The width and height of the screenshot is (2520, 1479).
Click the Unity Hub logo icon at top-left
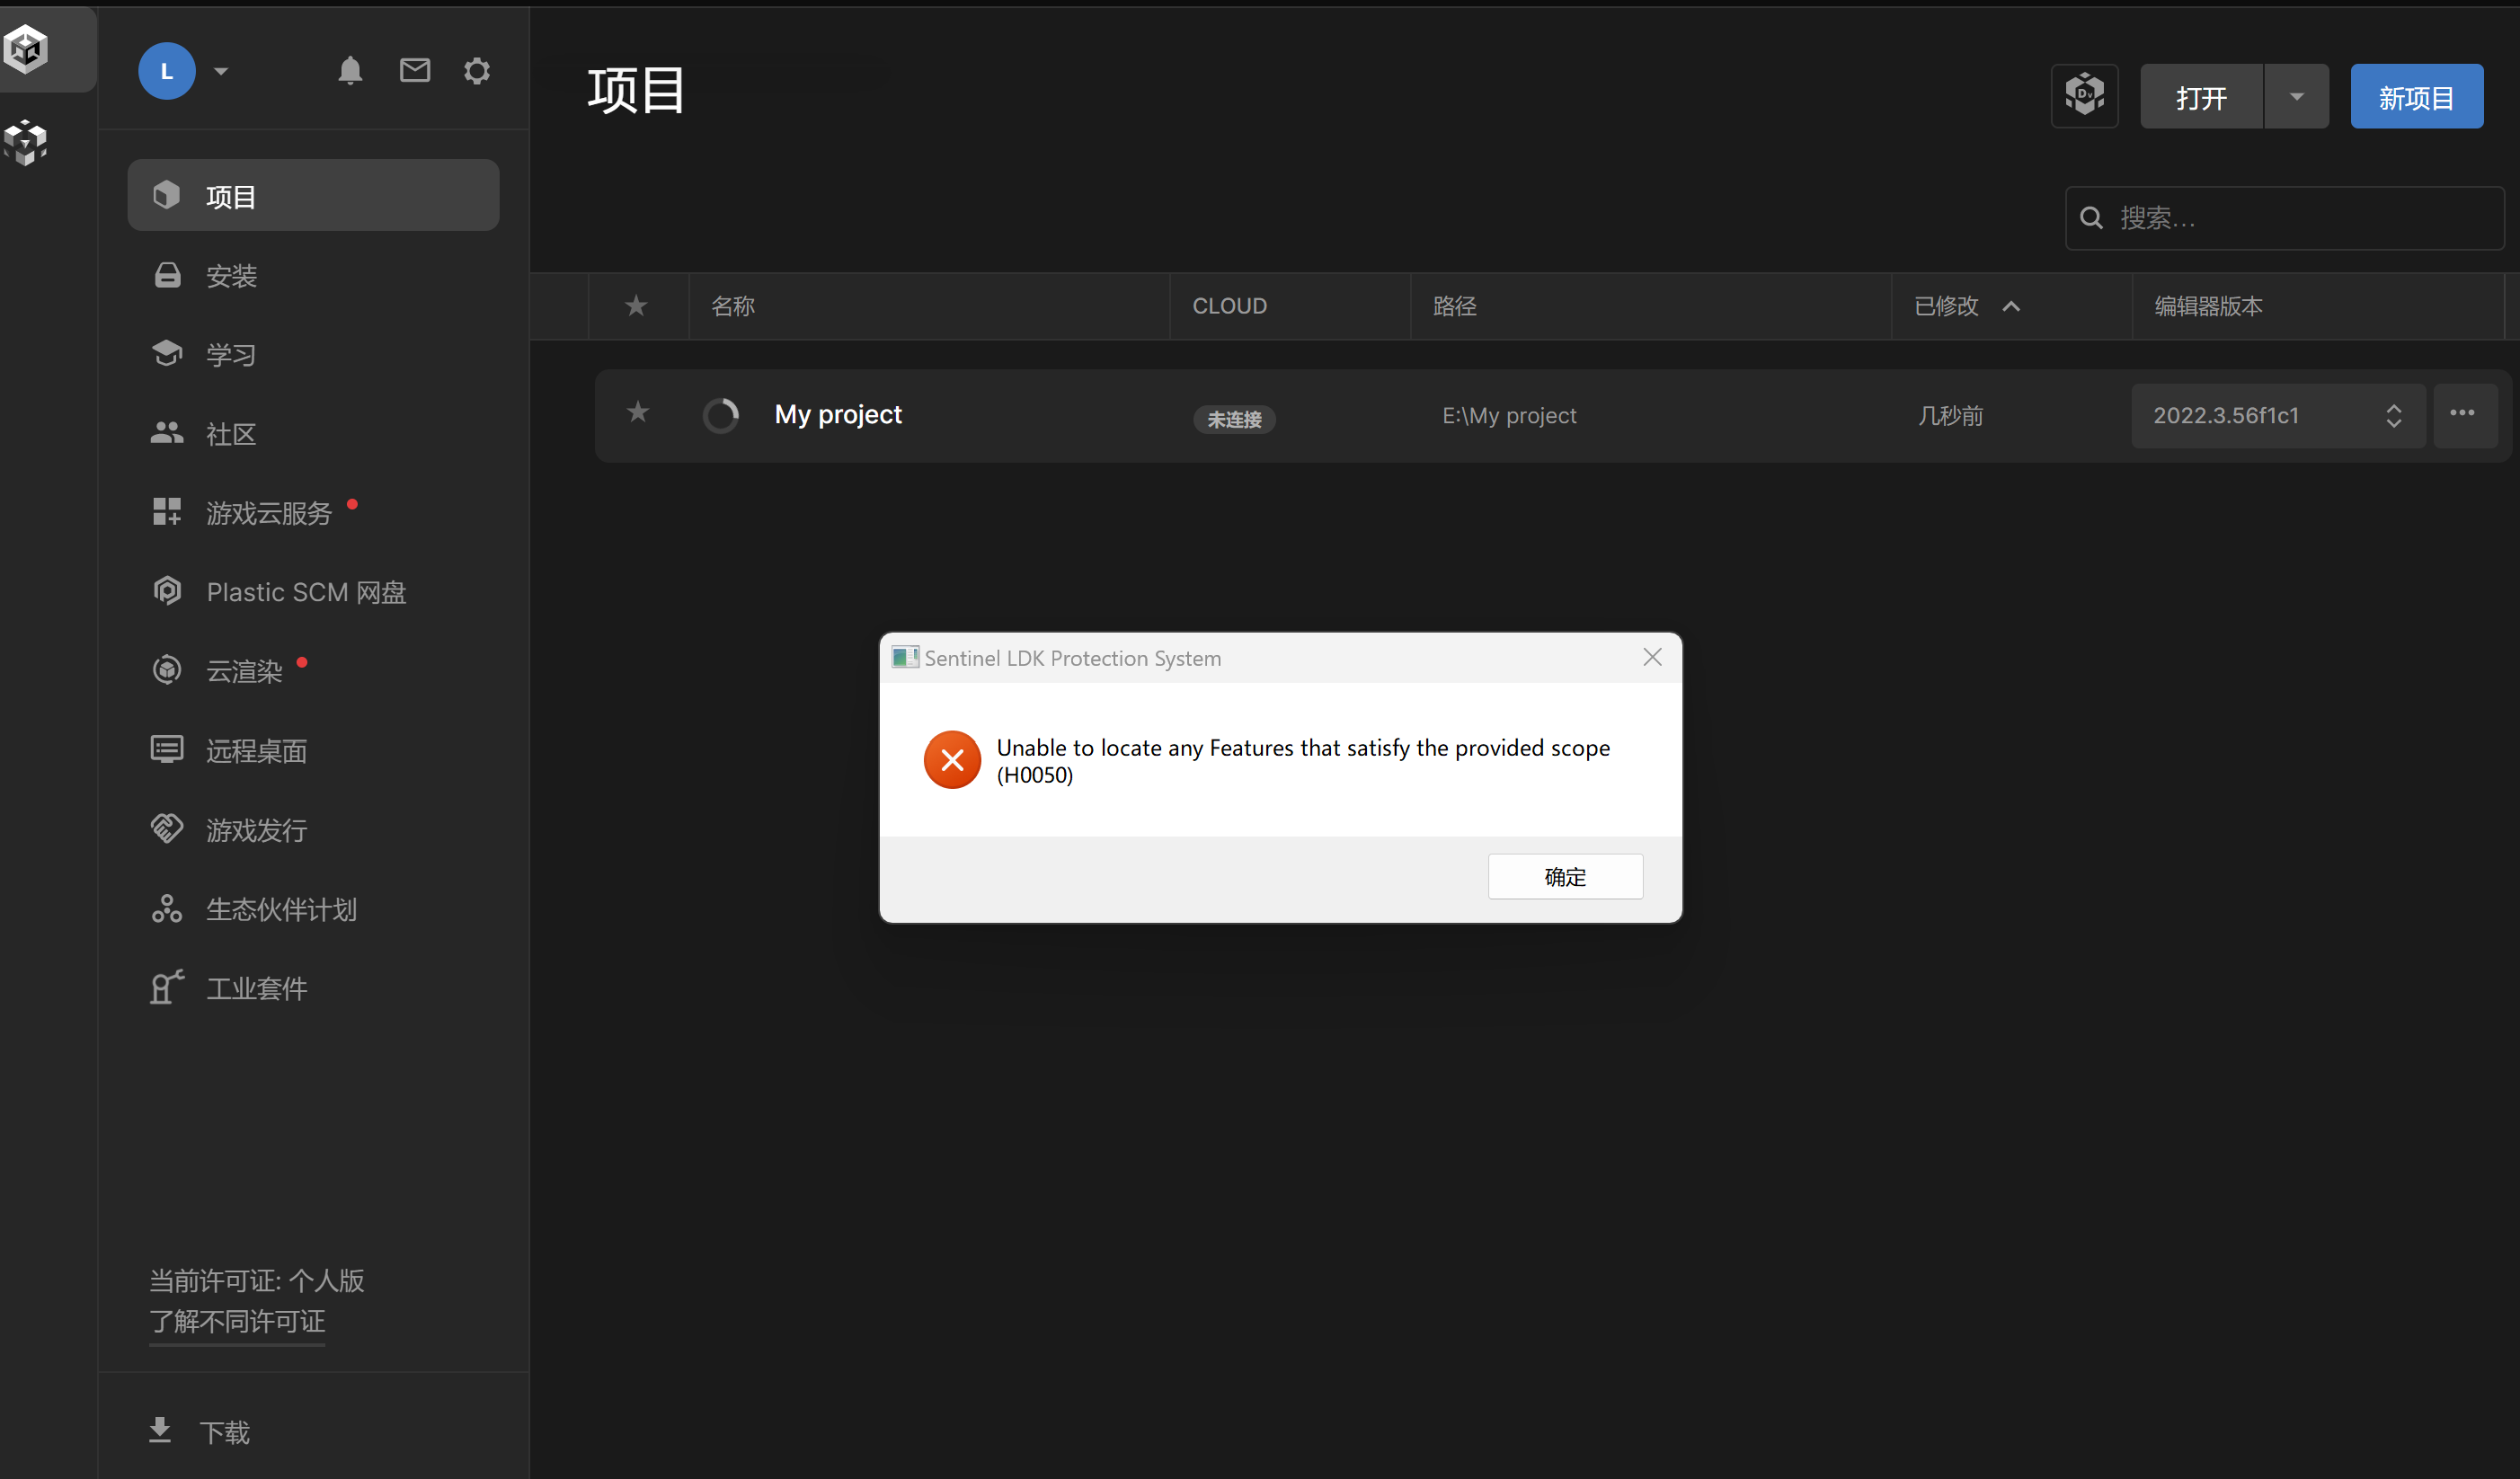pos(26,48)
